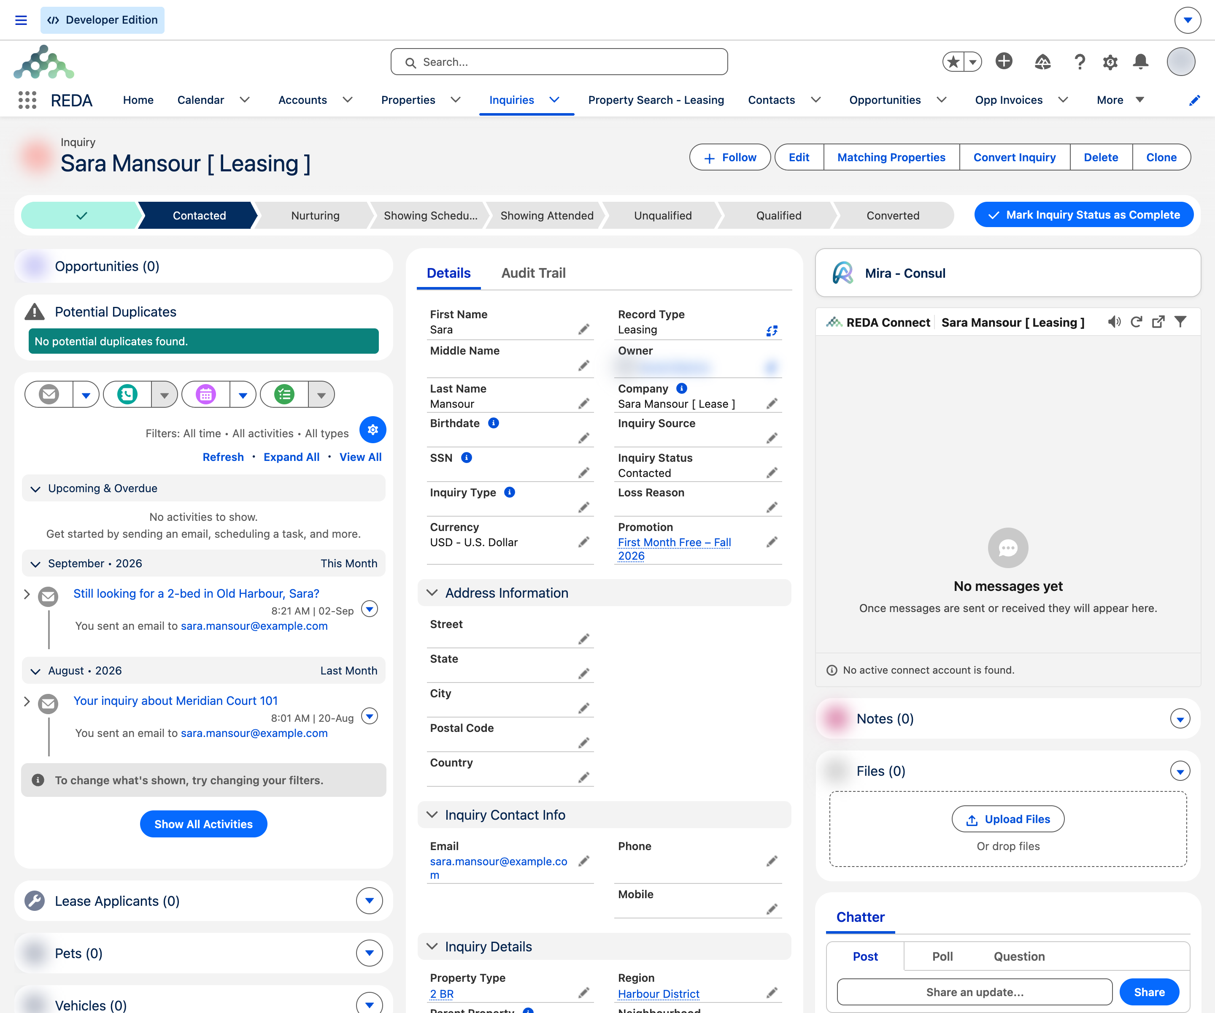1215x1013 pixels.
Task: Change Record Type using the swap icon
Action: (772, 330)
